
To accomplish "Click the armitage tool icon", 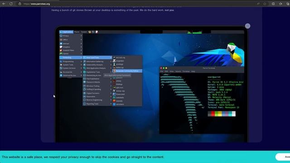I will 114,64.
